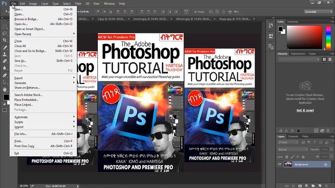Toggle filter for shape layers

321,142
